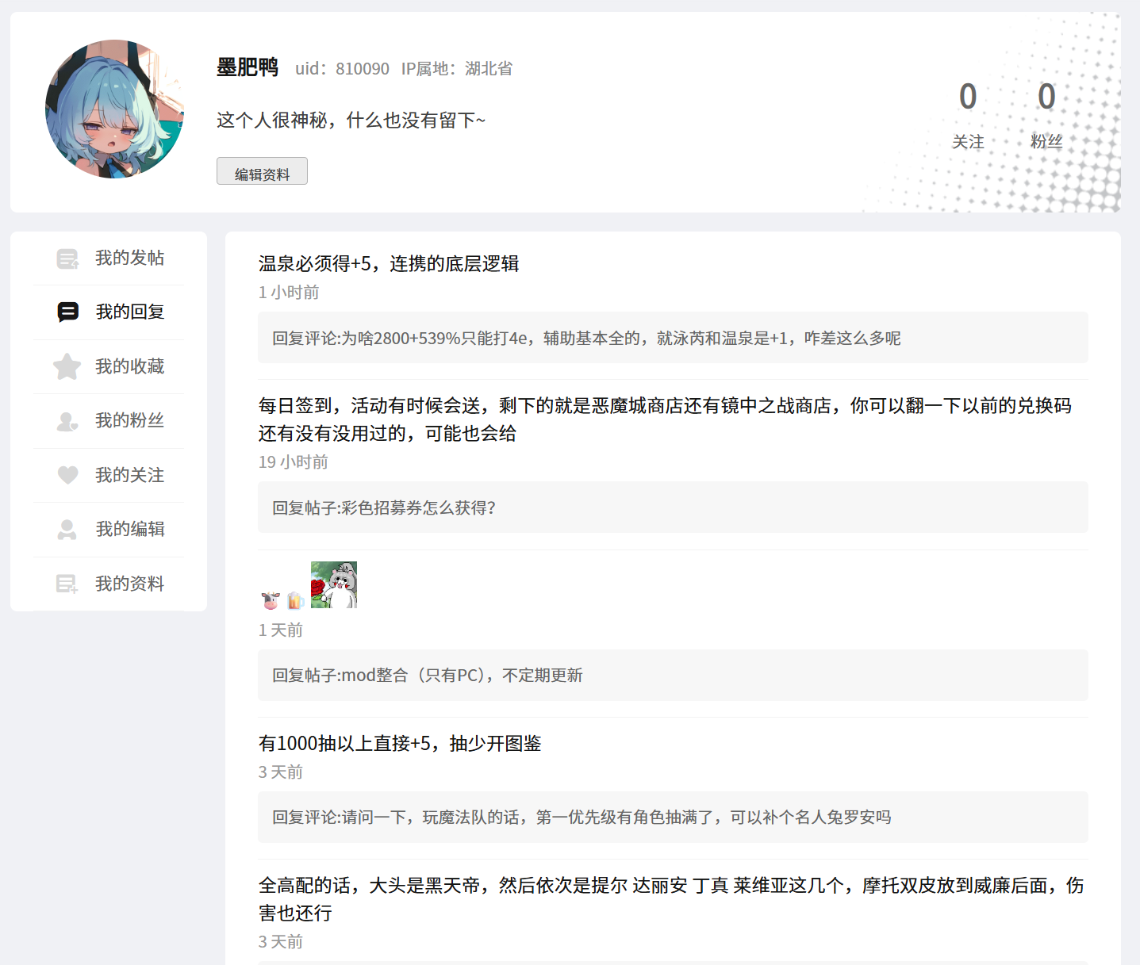The height and width of the screenshot is (965, 1140).
Task: Click the 我的关注 heart icon
Action: click(67, 475)
